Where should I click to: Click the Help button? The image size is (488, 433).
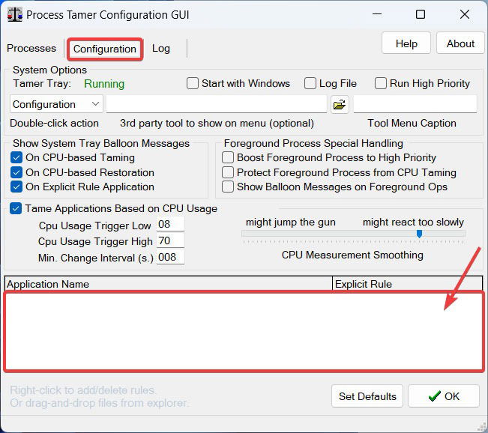coord(406,43)
